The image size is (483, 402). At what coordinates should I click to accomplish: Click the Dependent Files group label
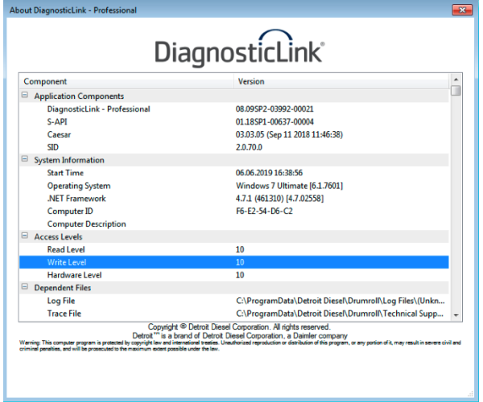(x=63, y=288)
